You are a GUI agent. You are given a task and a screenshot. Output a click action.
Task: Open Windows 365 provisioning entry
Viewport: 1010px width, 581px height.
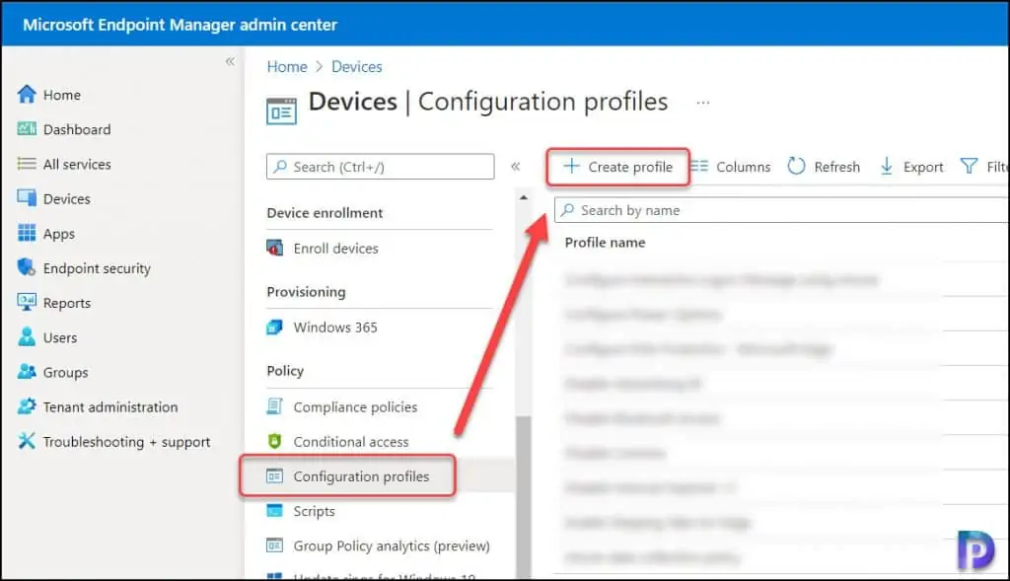[335, 327]
